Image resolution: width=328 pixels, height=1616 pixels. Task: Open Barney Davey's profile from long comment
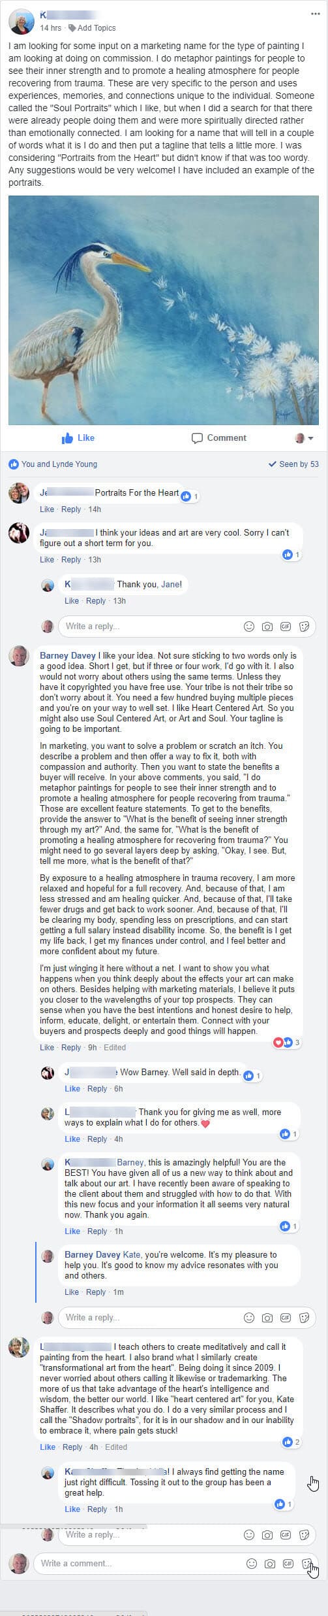point(67,655)
